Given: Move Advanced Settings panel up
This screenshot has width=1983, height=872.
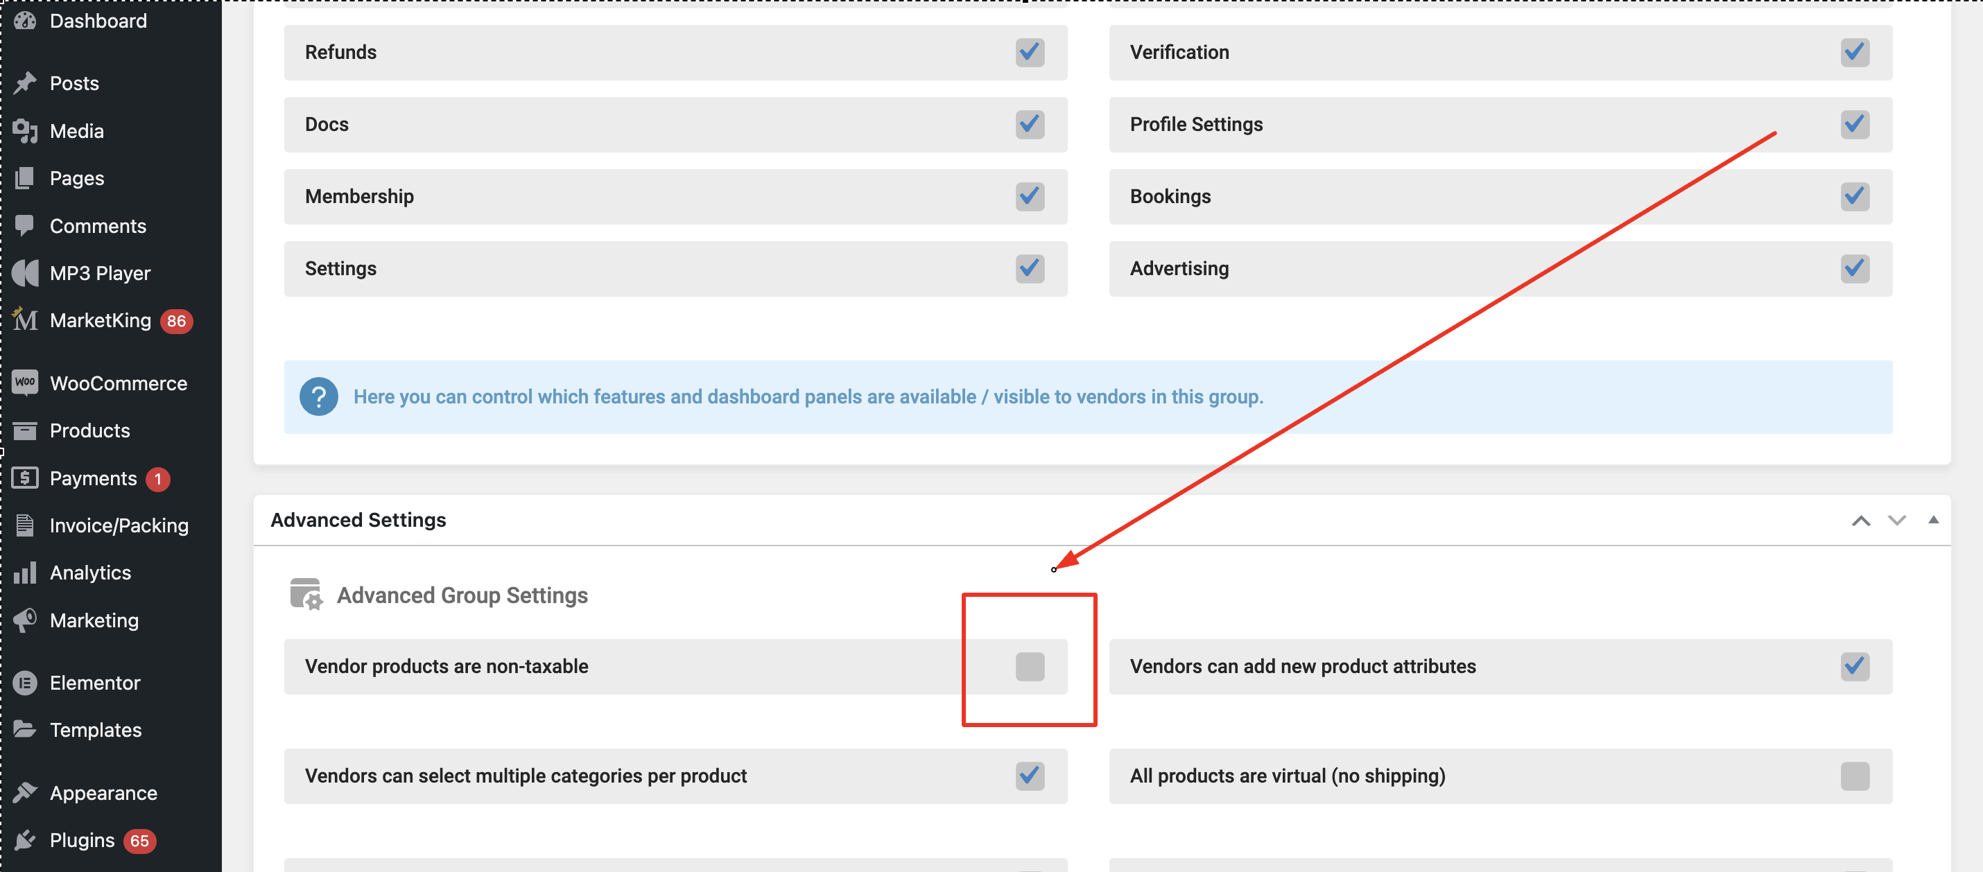Looking at the screenshot, I should pyautogui.click(x=1860, y=521).
